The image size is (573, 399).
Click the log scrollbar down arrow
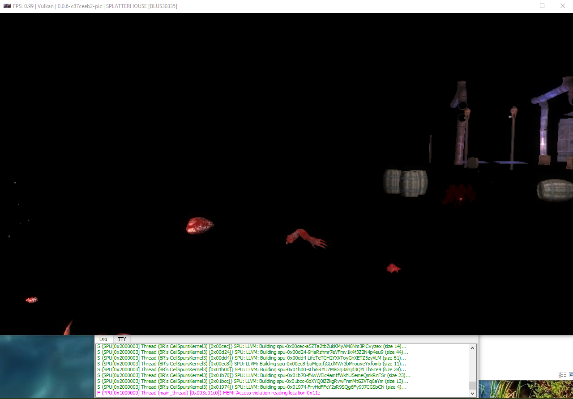coord(472,393)
